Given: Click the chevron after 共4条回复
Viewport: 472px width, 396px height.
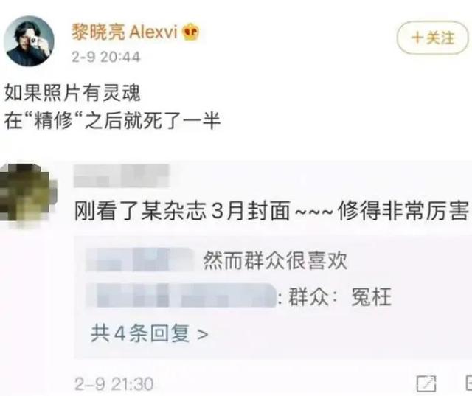Looking at the screenshot, I should point(203,334).
